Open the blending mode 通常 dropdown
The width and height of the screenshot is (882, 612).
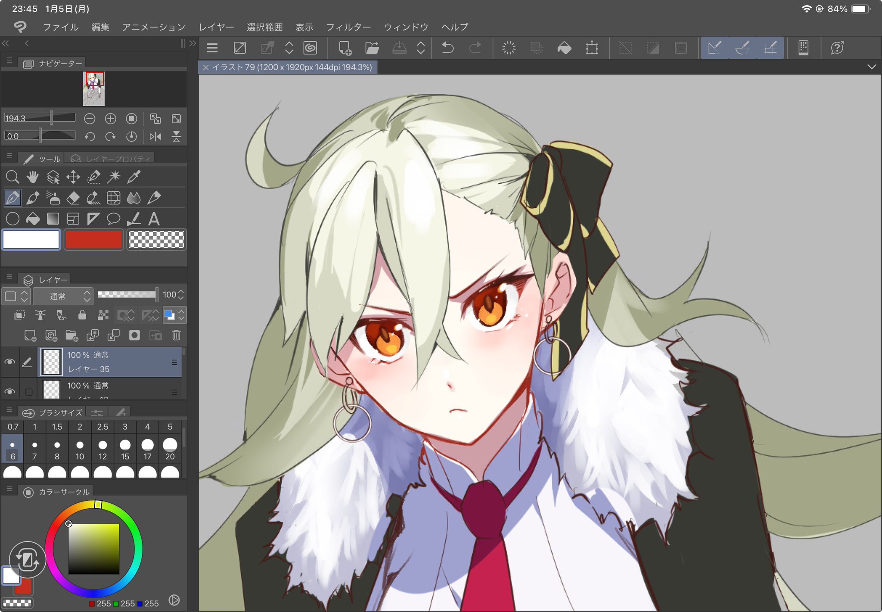pyautogui.click(x=63, y=296)
